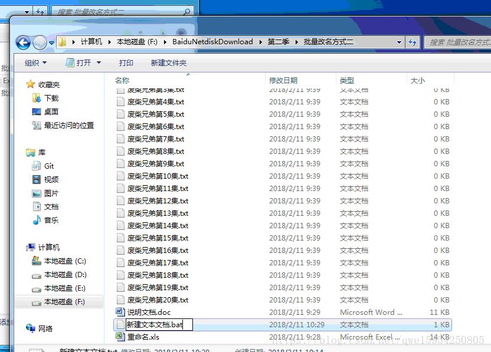Open the recent pages dropdown arrow

point(51,42)
